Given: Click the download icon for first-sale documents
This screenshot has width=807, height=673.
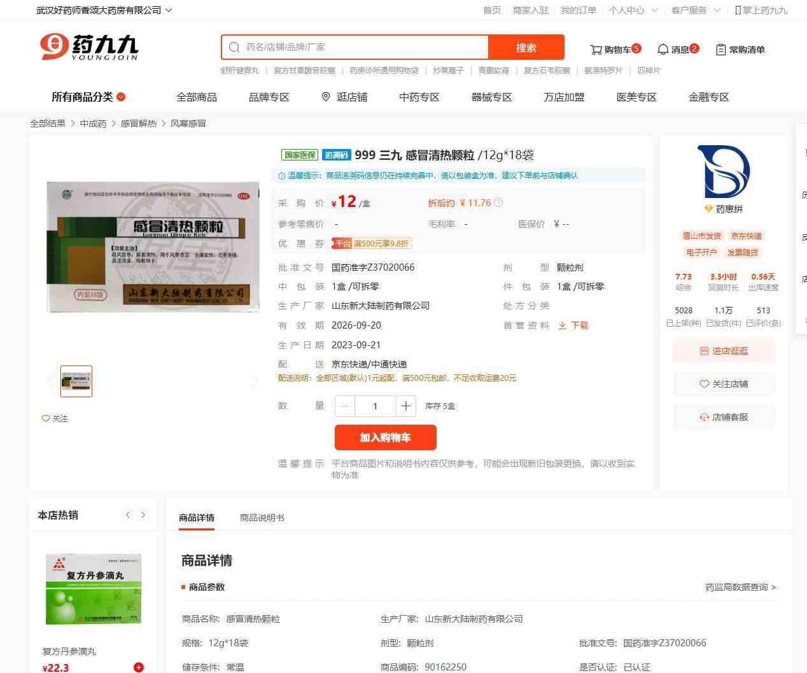Looking at the screenshot, I should (x=563, y=325).
